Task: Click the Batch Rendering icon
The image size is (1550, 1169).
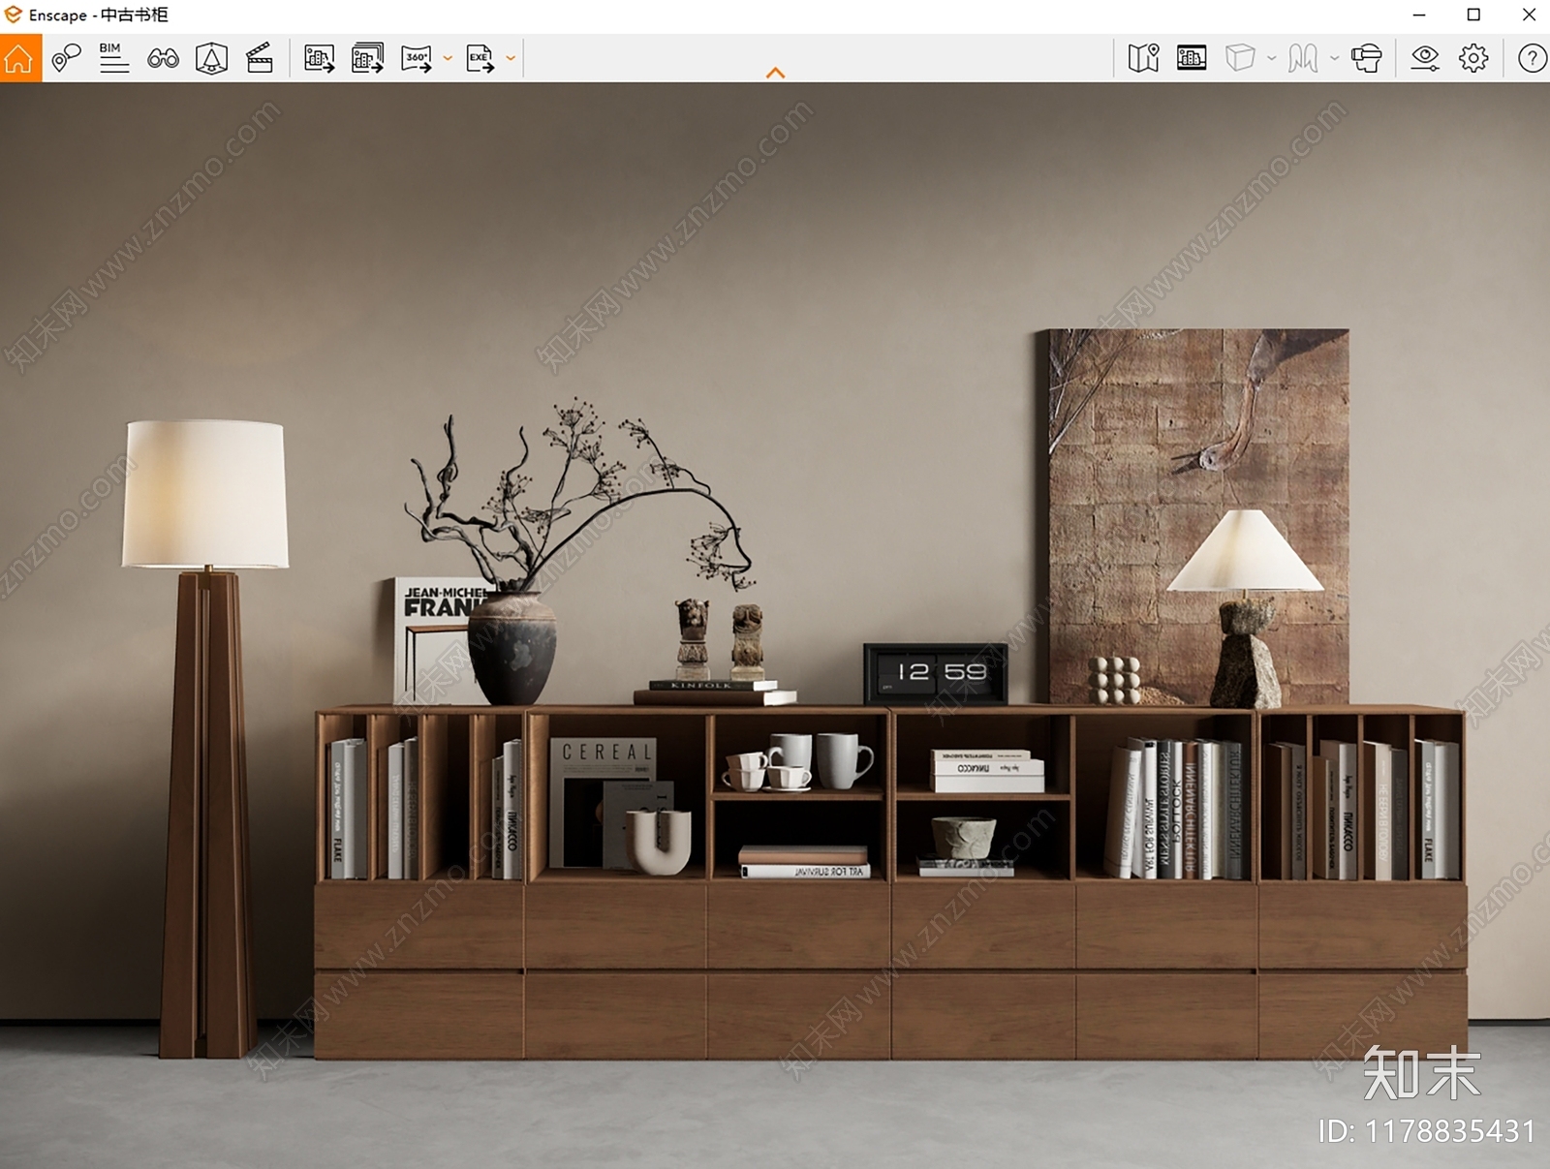Action: click(x=367, y=58)
